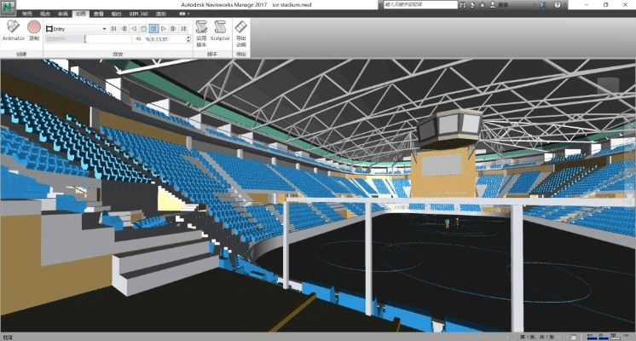This screenshot has height=341, width=636.
Task: Play the animation forward
Action: 163,29
